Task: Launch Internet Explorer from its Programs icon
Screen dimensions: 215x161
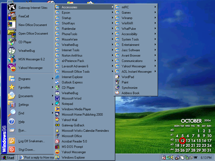Action: (x=57, y=77)
